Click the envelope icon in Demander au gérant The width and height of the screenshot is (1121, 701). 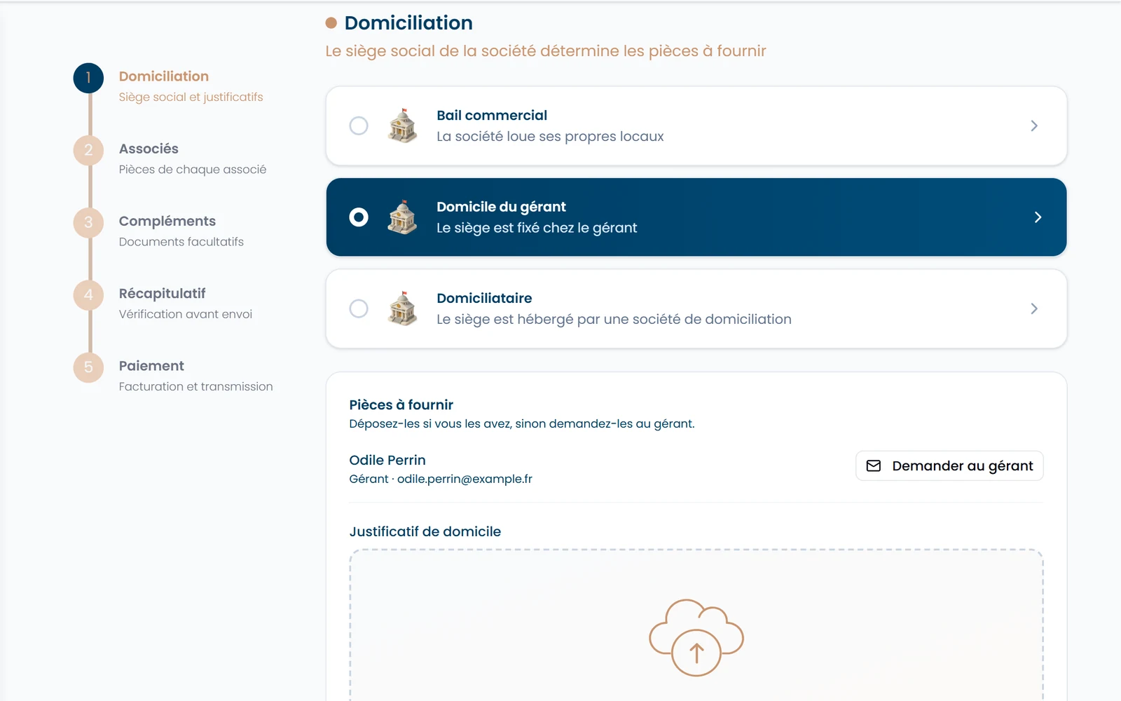(874, 465)
